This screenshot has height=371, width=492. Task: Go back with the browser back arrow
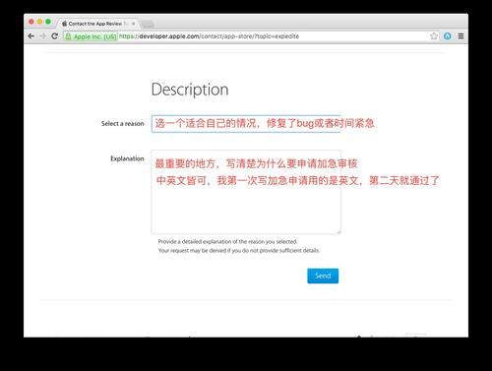click(x=31, y=36)
